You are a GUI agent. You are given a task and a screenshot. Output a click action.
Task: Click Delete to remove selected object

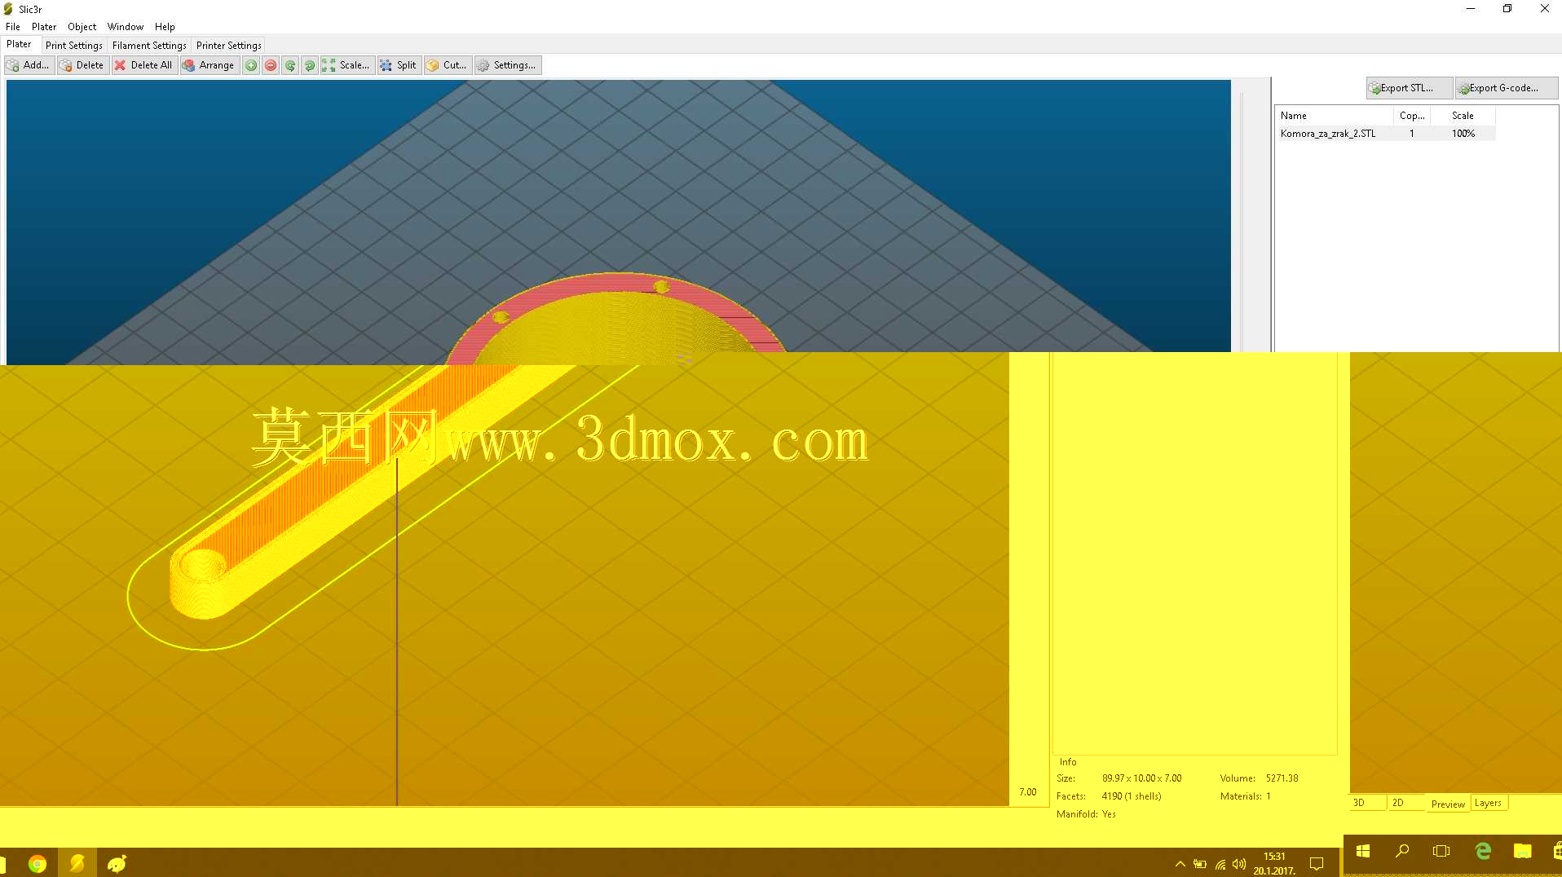click(82, 65)
